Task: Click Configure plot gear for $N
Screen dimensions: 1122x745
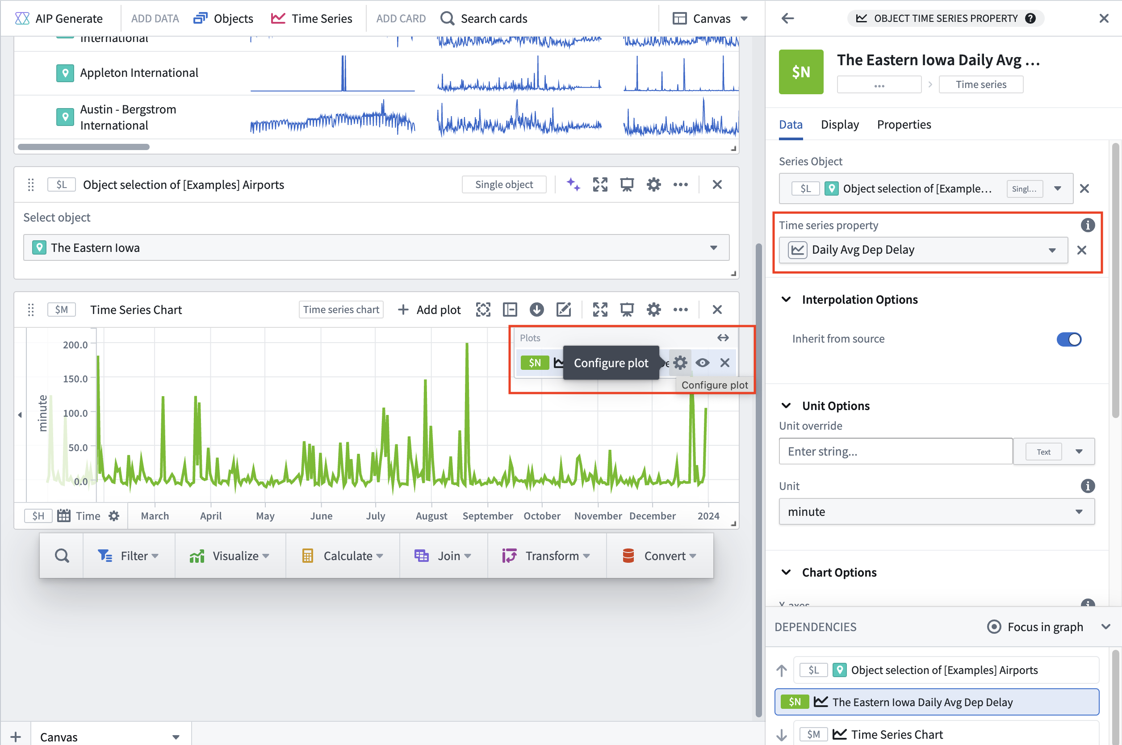Action: point(680,363)
